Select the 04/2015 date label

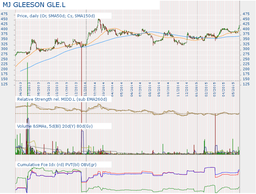pos(224,89)
